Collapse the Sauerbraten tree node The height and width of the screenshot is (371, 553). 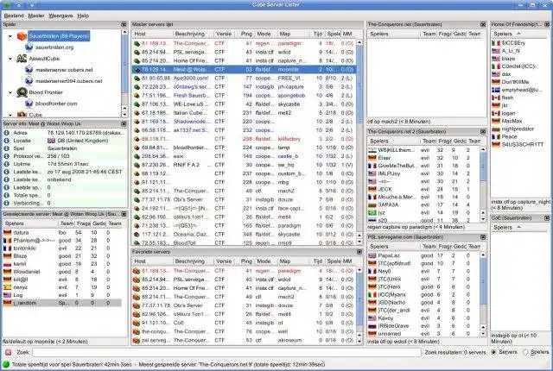coord(10,36)
